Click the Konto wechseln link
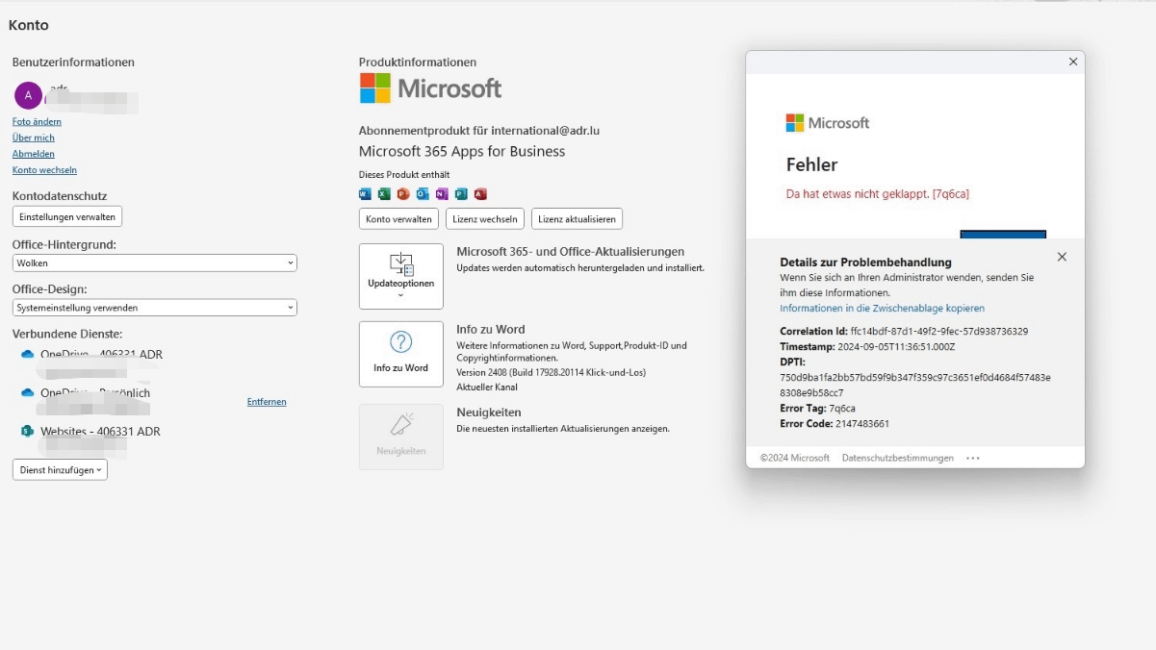This screenshot has height=650, width=1156. pyautogui.click(x=44, y=170)
